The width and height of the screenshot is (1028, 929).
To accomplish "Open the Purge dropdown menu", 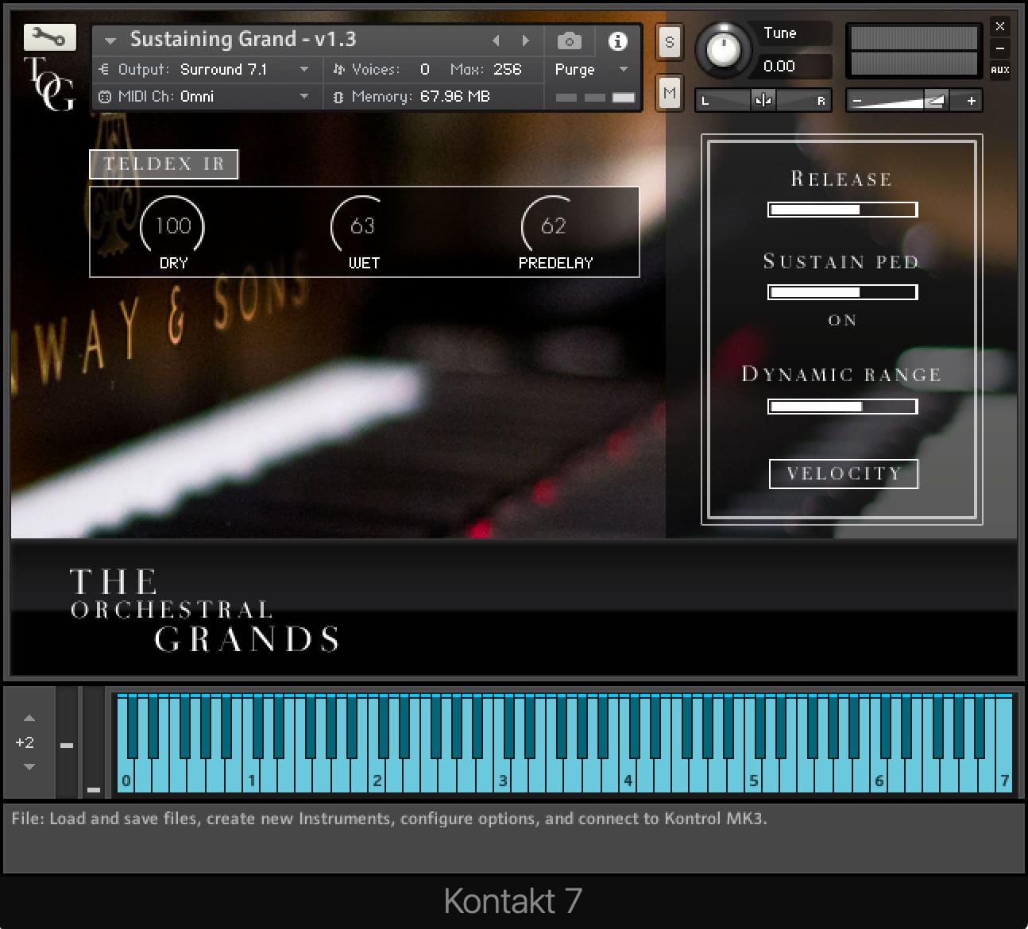I will point(591,70).
